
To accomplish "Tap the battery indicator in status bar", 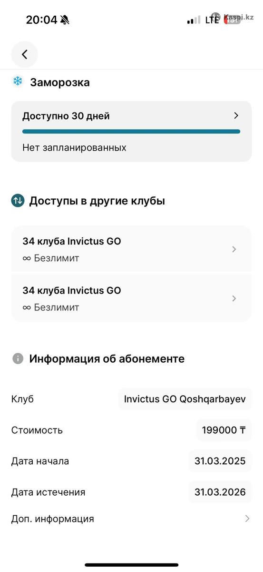I will pos(232,20).
